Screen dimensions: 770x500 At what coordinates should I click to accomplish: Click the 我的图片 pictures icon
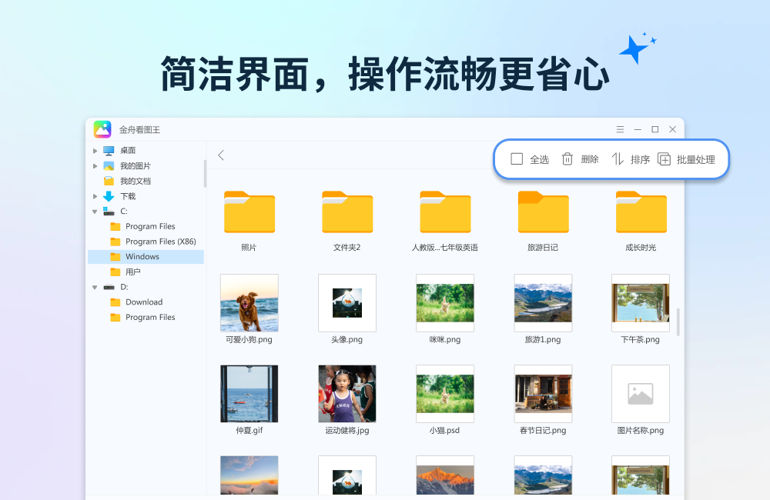coord(110,165)
